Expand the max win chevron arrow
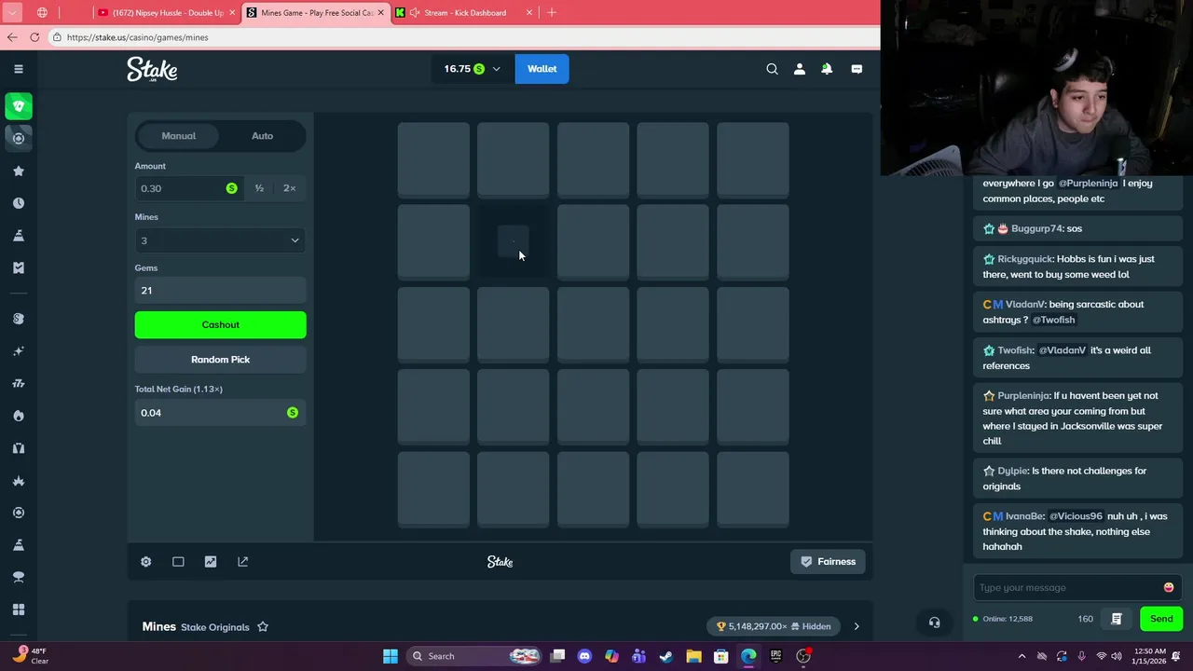Image resolution: width=1193 pixels, height=671 pixels. click(x=857, y=626)
